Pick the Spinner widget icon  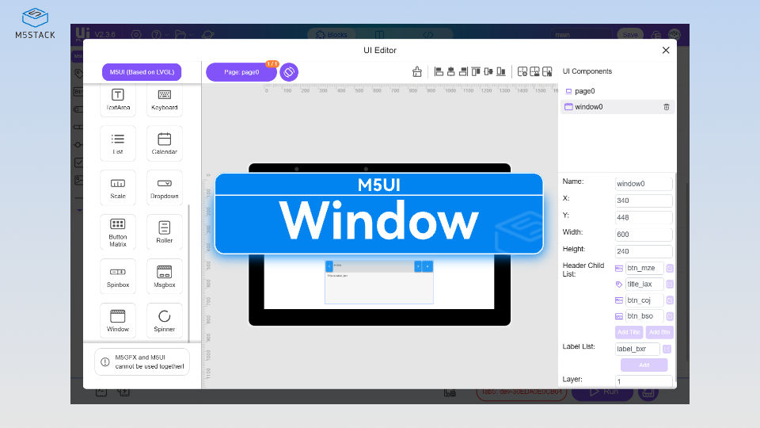tap(164, 320)
